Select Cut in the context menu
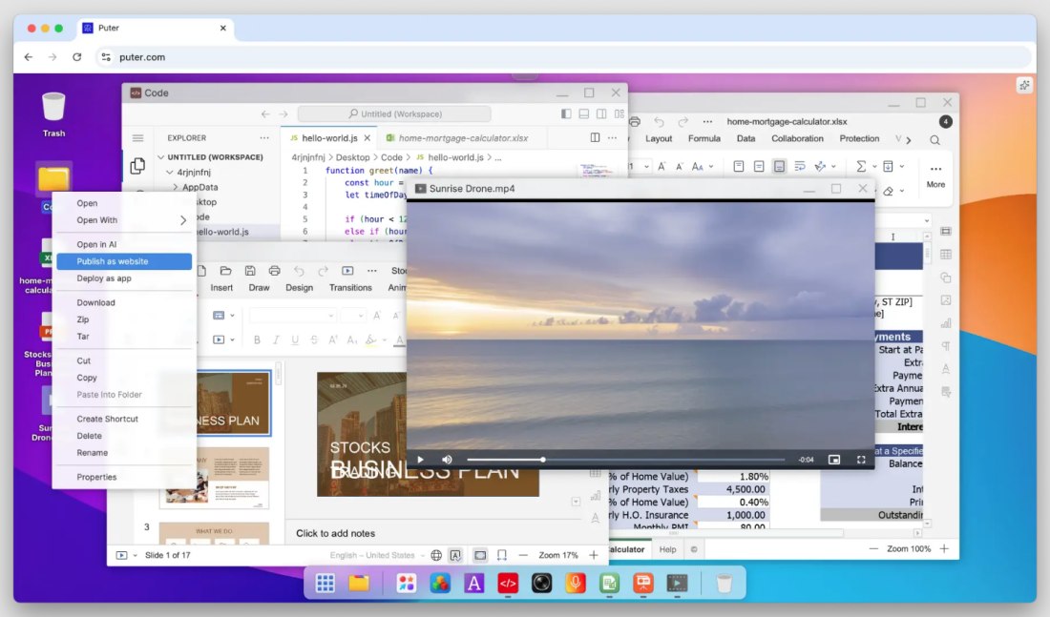 (124, 360)
